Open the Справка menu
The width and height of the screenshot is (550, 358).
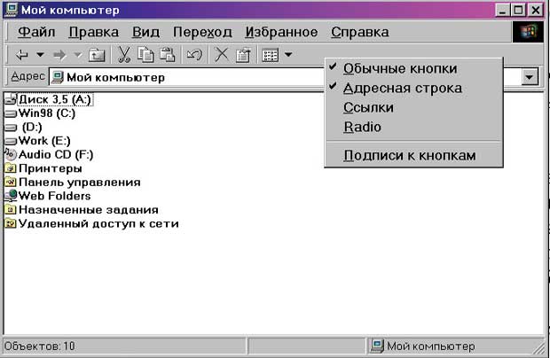[x=360, y=32]
